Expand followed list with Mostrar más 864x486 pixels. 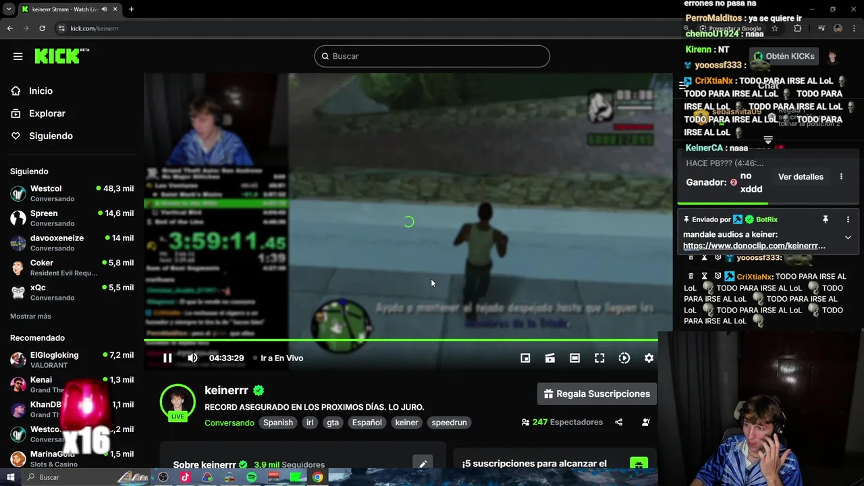(30, 316)
